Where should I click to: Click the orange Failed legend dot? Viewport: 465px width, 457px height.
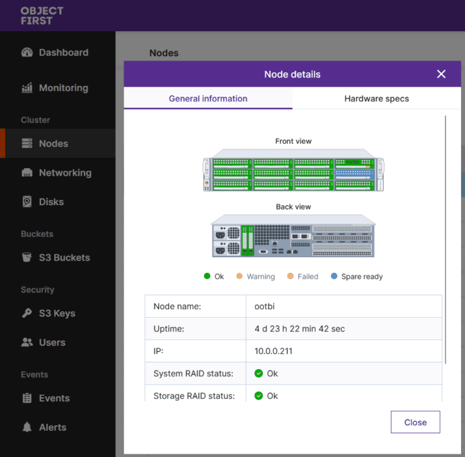pos(290,276)
